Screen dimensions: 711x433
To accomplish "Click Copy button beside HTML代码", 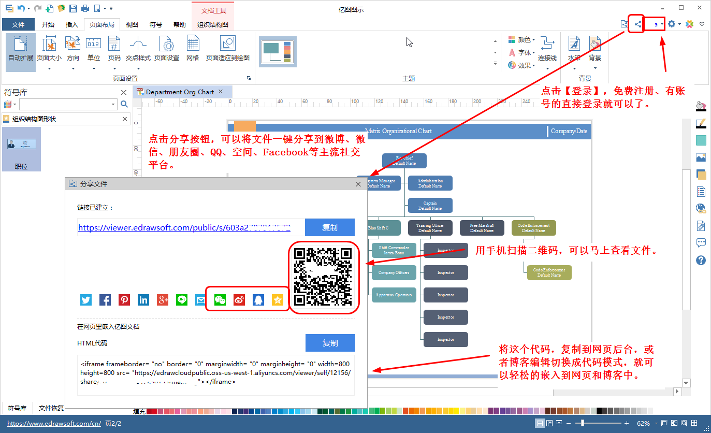I will point(330,343).
